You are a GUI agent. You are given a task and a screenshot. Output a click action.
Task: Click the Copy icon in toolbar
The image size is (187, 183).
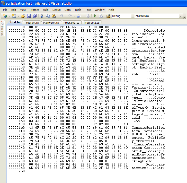click(x=48, y=16)
